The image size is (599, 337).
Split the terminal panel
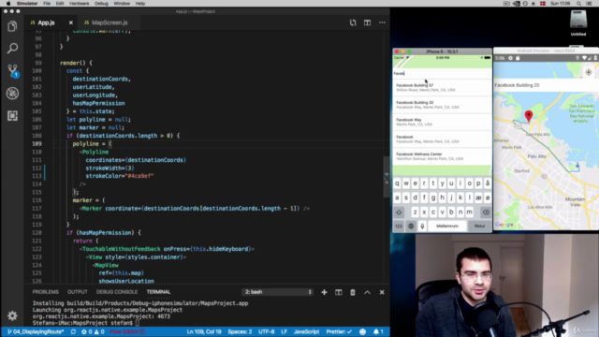tap(339, 292)
